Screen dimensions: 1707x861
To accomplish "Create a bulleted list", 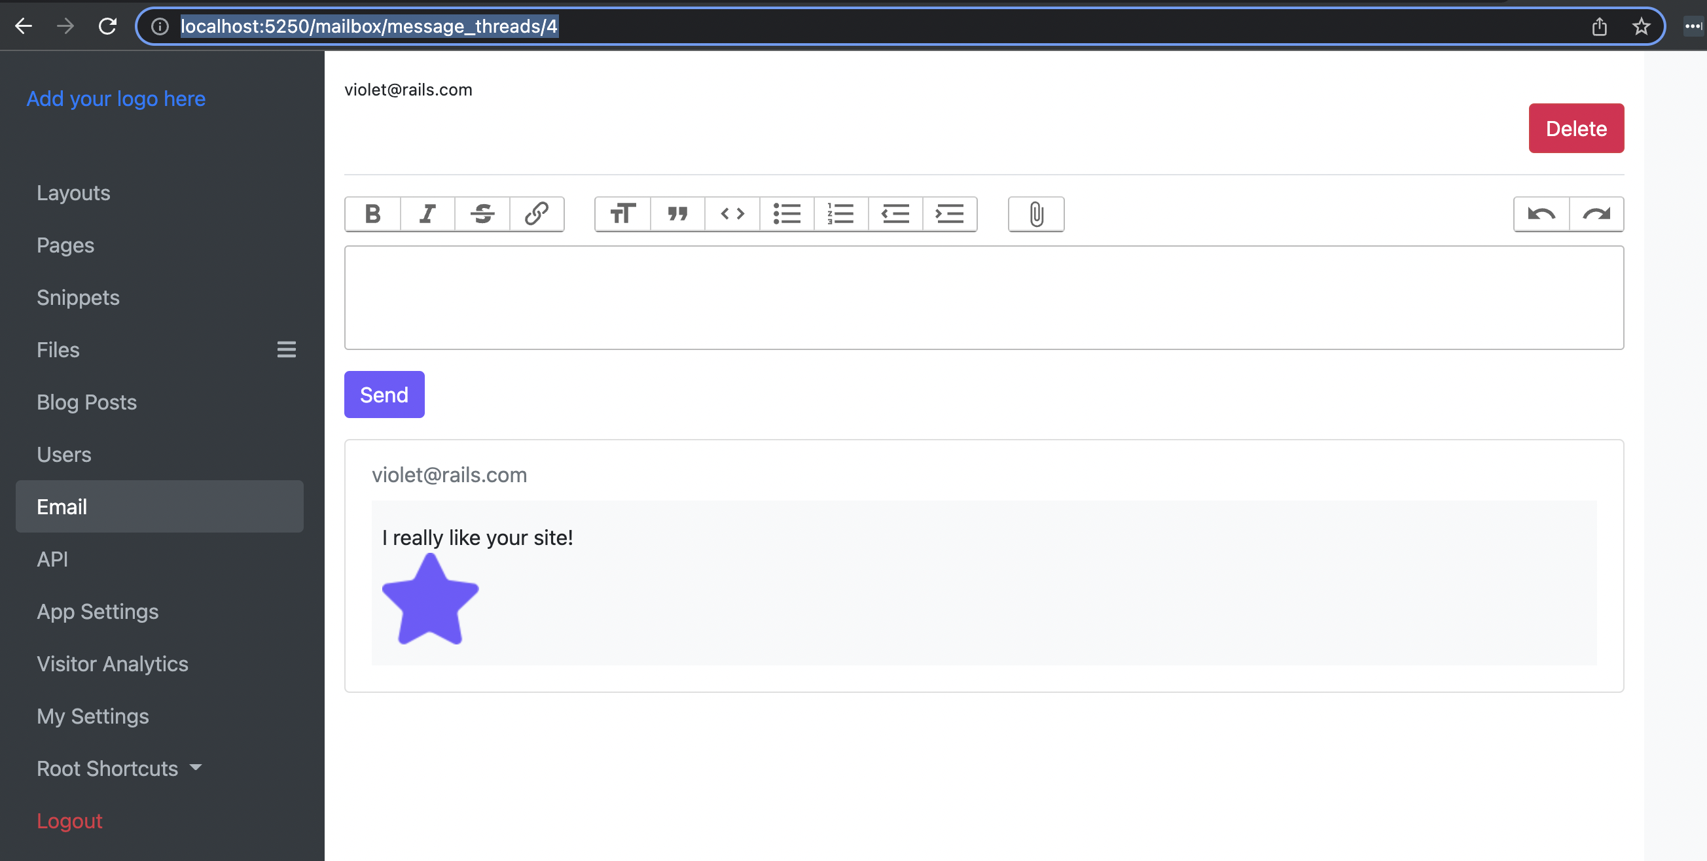I will pyautogui.click(x=787, y=214).
